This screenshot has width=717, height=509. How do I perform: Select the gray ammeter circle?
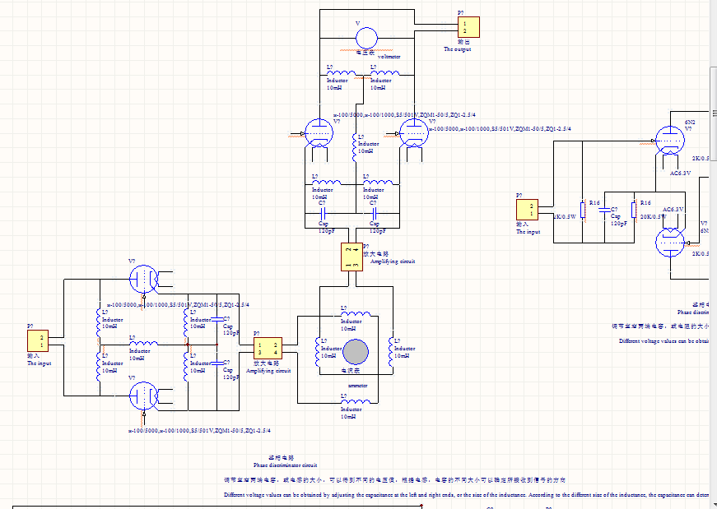coord(356,352)
